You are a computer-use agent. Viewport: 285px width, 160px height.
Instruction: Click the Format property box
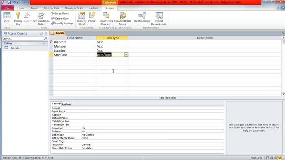pyautogui.click(x=152, y=108)
